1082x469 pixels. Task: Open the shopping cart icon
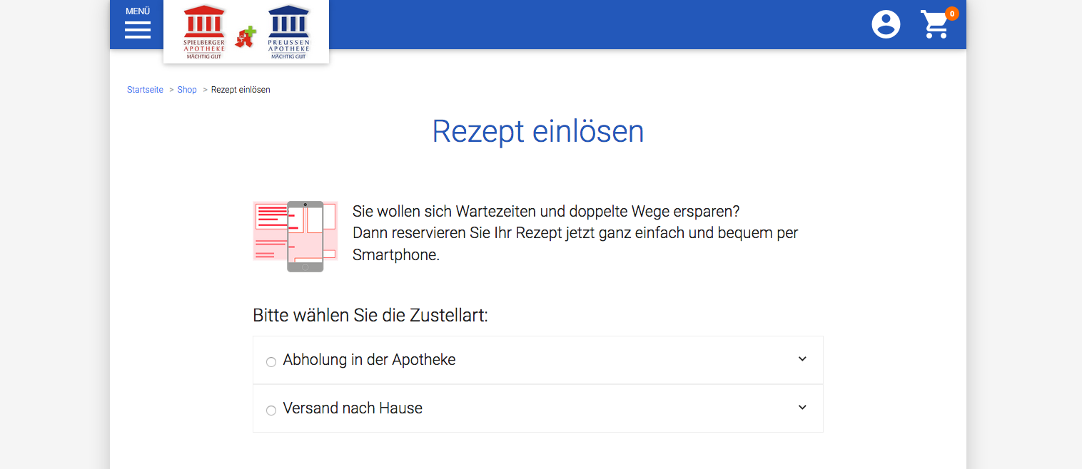tap(934, 25)
